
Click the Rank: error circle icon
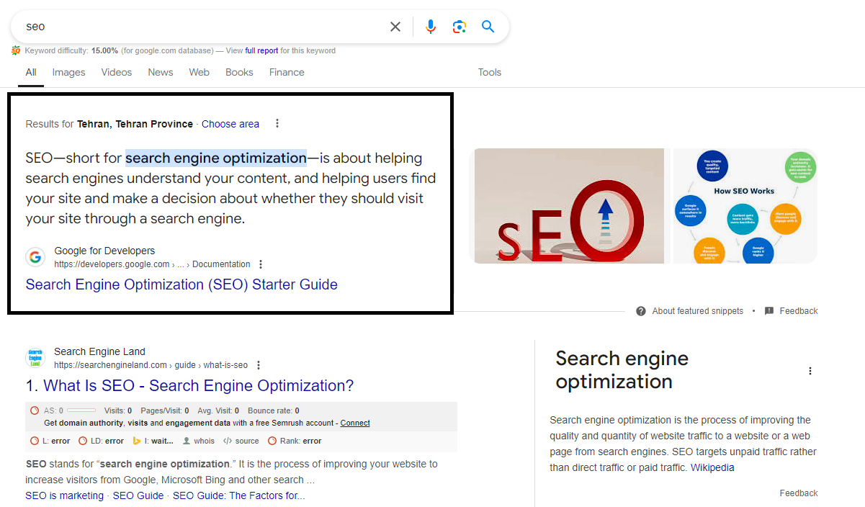[x=272, y=441]
